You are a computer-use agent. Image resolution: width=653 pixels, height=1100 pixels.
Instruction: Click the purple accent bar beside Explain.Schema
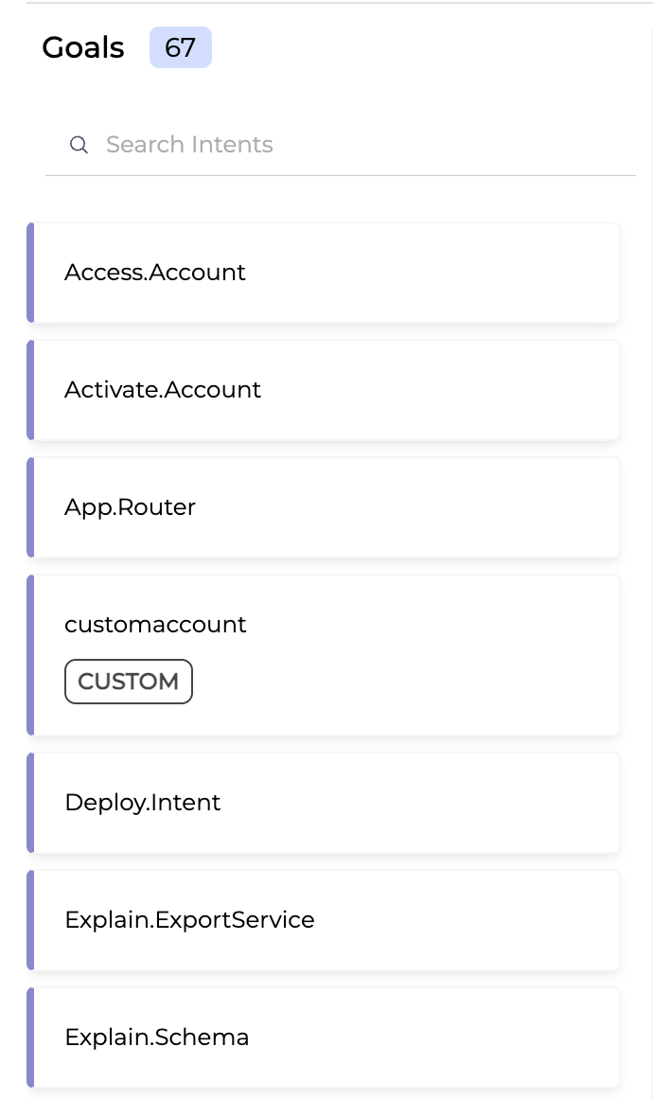click(x=31, y=1038)
